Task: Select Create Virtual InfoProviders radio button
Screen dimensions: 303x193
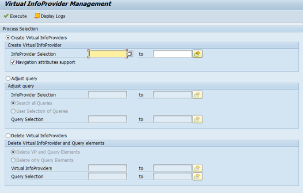Action: click(8, 38)
